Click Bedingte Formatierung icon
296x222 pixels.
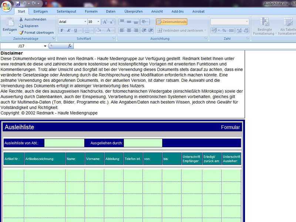(x=264, y=22)
